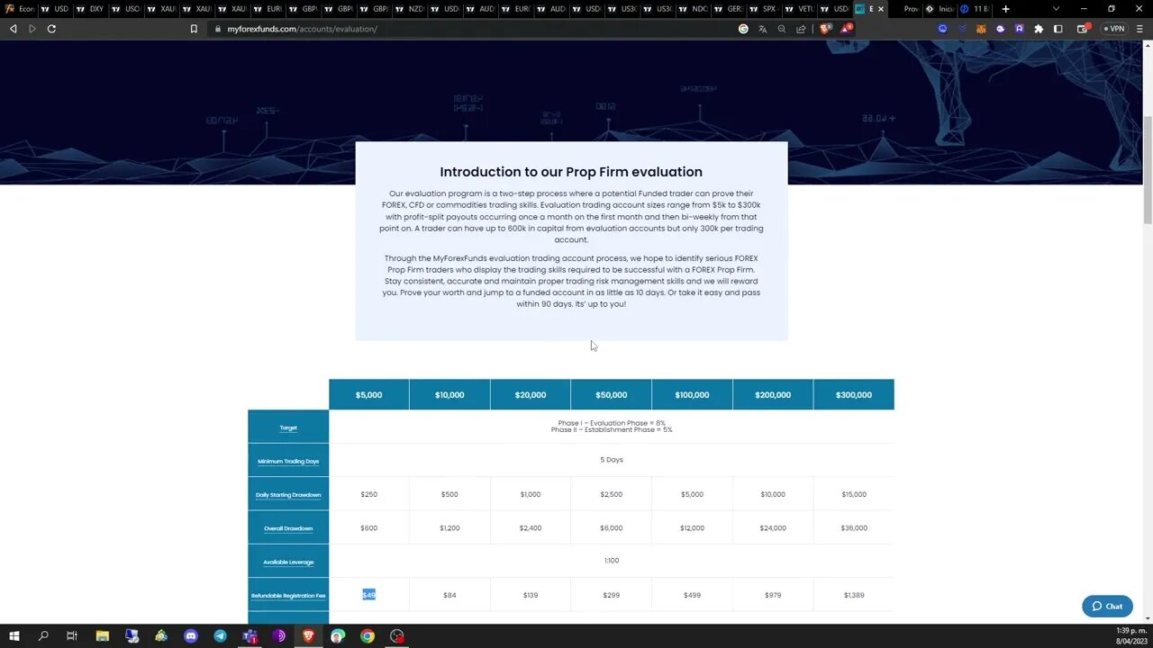This screenshot has width=1153, height=648.
Task: Switch to the DXY tab
Action: (90, 9)
